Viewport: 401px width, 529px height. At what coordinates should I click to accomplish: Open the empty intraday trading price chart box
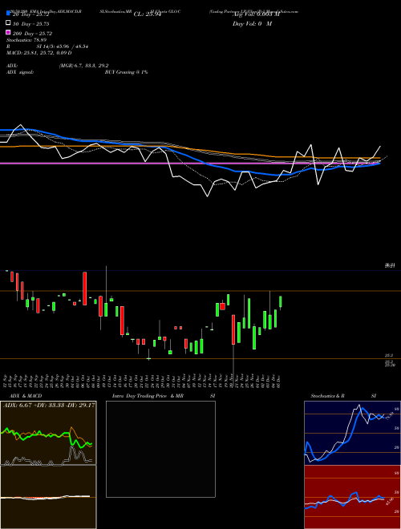[x=160, y=449]
